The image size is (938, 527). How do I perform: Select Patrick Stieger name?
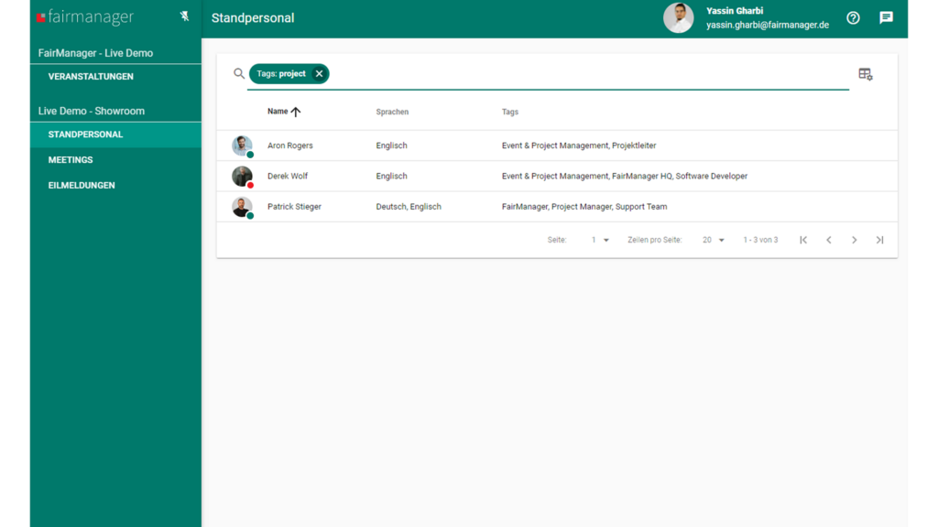pyautogui.click(x=294, y=206)
